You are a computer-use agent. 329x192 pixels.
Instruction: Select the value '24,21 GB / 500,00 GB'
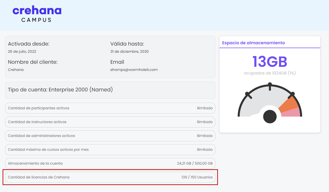pos(195,163)
